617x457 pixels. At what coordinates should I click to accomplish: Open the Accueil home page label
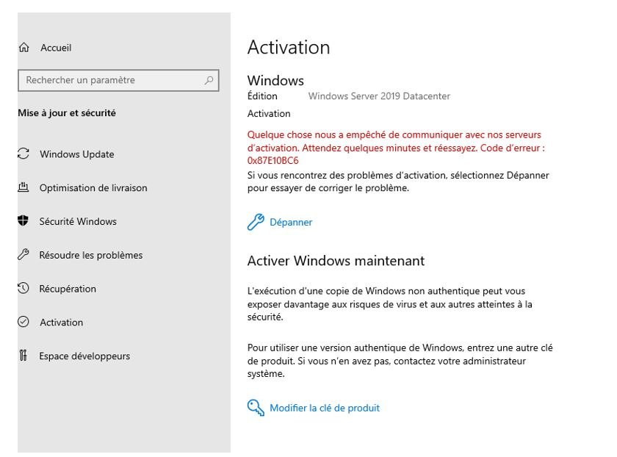click(56, 48)
